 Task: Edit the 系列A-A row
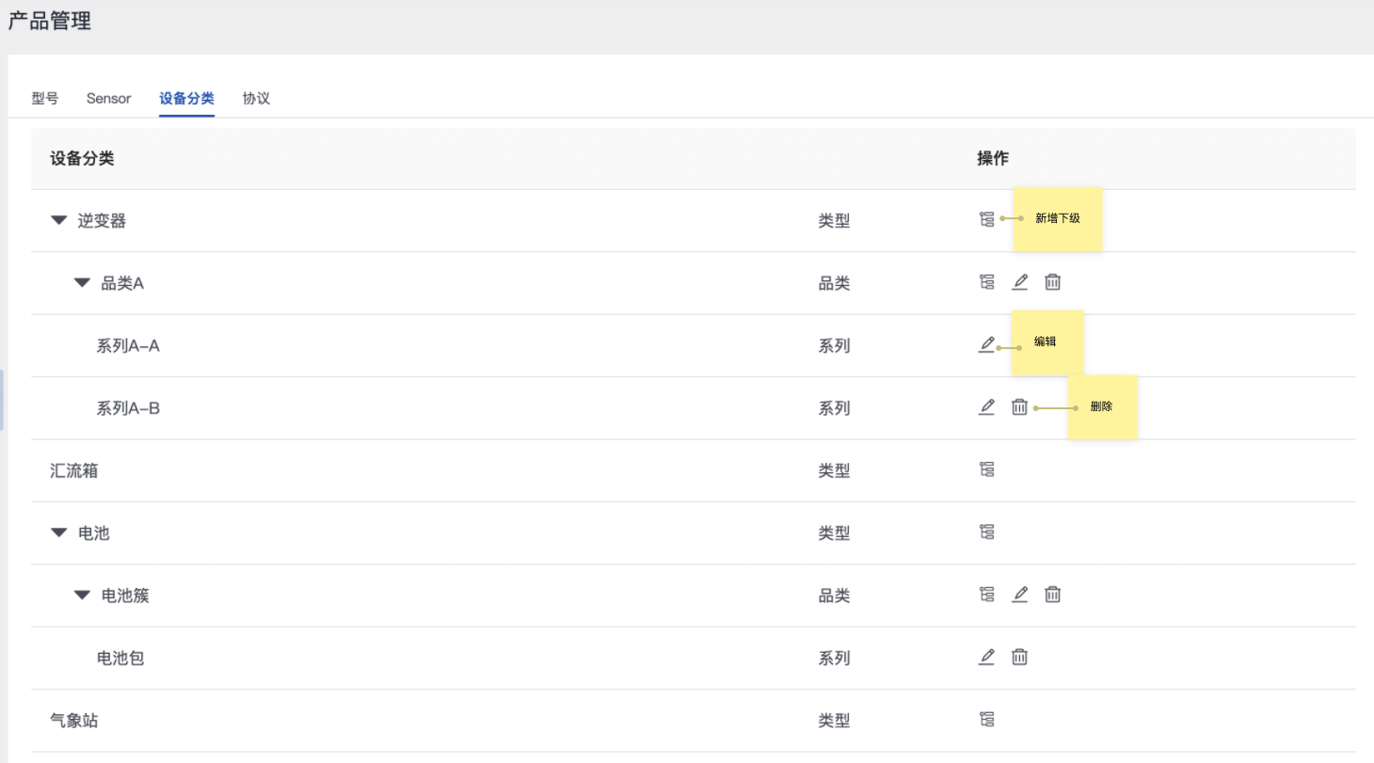[x=986, y=344]
